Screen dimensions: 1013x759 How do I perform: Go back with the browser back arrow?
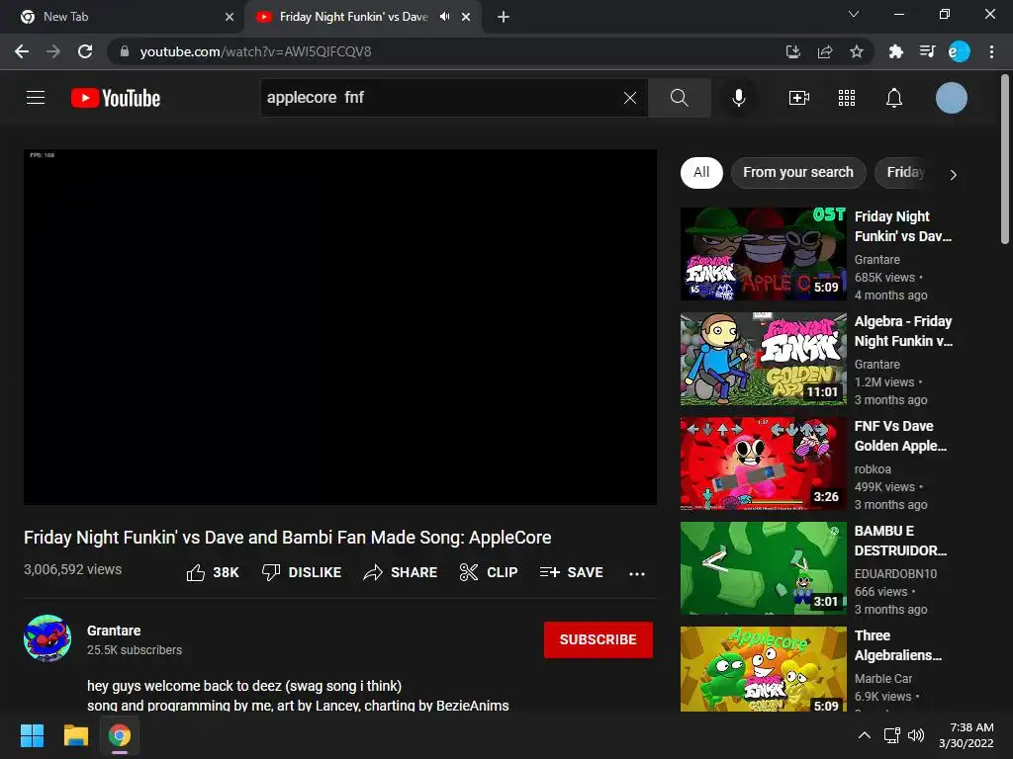pos(22,51)
